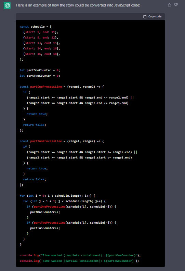Click the 'if (partOneProcessLine(schedule[i]' line
Screen dimensions: 185x271
click(71, 207)
